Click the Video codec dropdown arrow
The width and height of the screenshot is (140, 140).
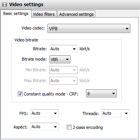(x=127, y=29)
